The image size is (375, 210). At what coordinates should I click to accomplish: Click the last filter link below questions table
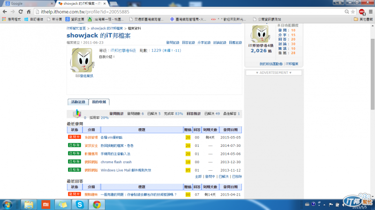pyautogui.click(x=237, y=177)
